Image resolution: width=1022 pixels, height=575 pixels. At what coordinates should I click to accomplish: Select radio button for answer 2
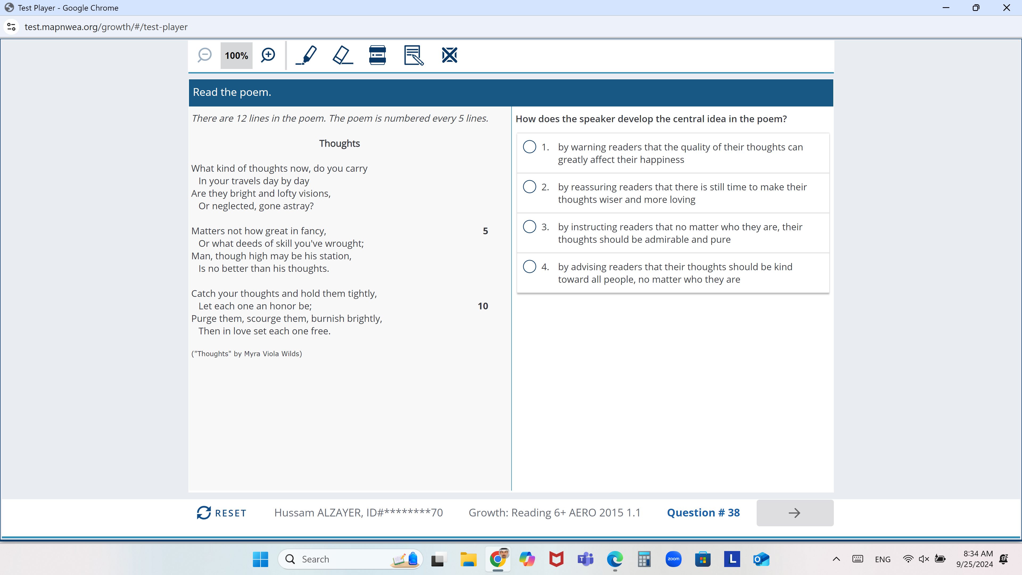[529, 186]
